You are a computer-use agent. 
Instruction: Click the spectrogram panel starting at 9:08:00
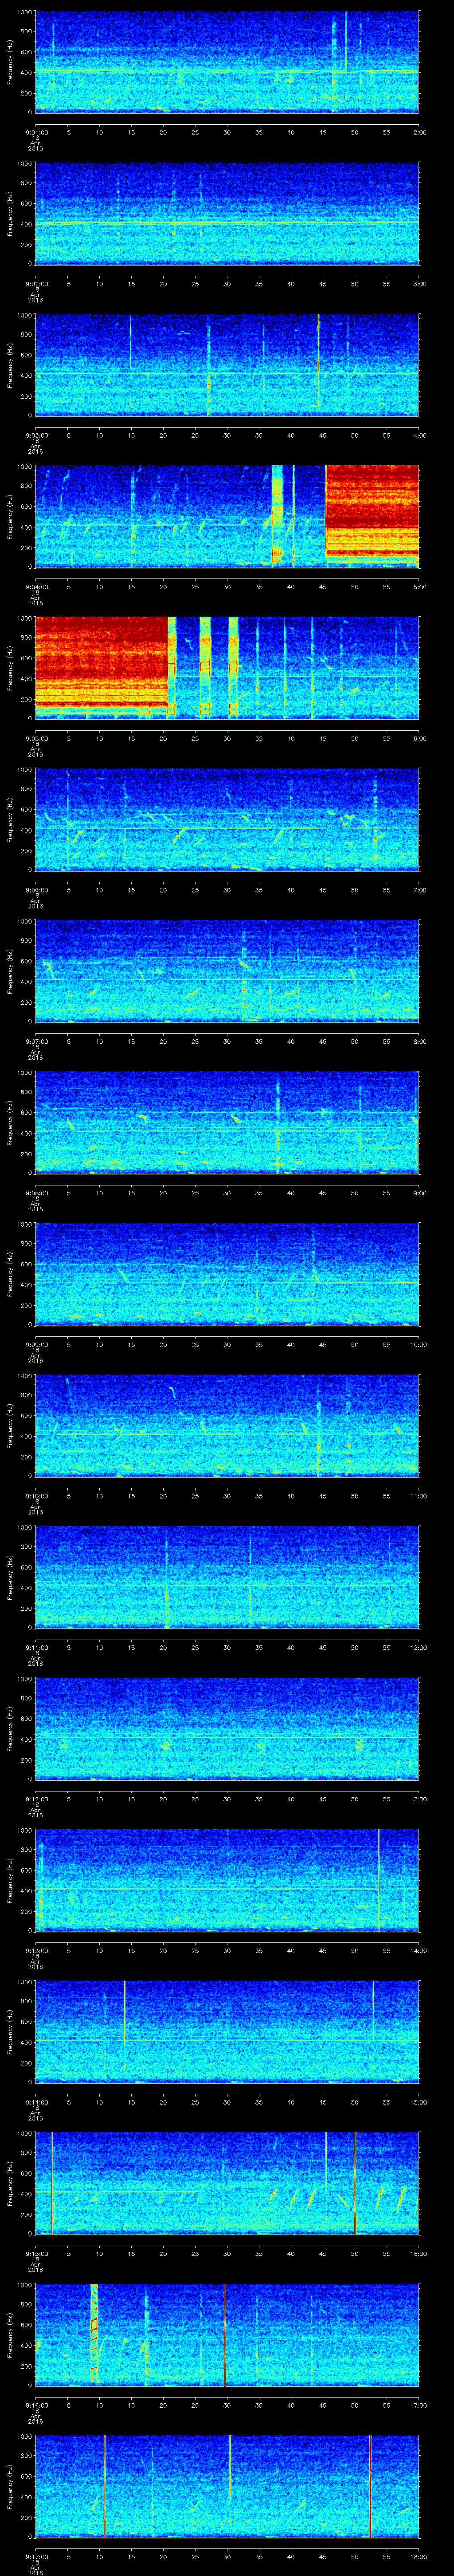tap(227, 1122)
